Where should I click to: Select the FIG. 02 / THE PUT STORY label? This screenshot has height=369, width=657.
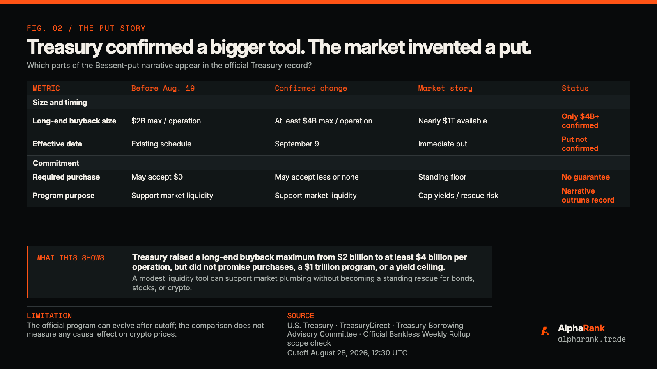click(86, 28)
